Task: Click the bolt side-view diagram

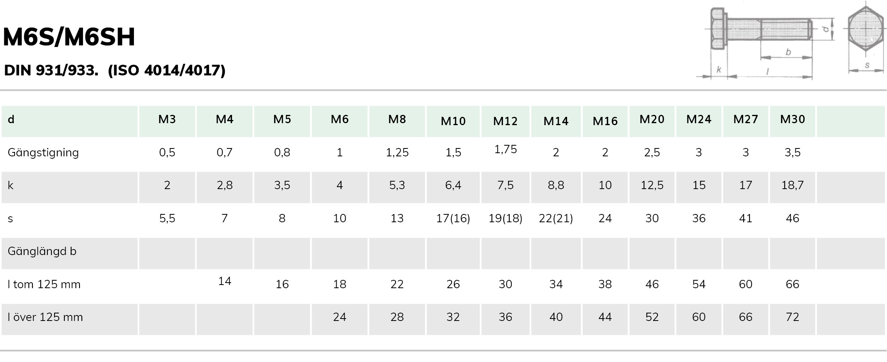Action: [766, 43]
